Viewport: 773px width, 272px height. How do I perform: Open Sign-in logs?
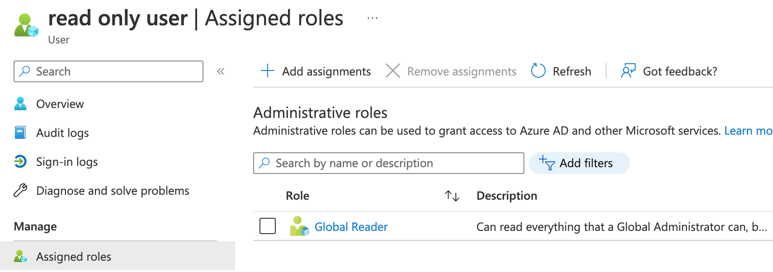[x=67, y=162]
